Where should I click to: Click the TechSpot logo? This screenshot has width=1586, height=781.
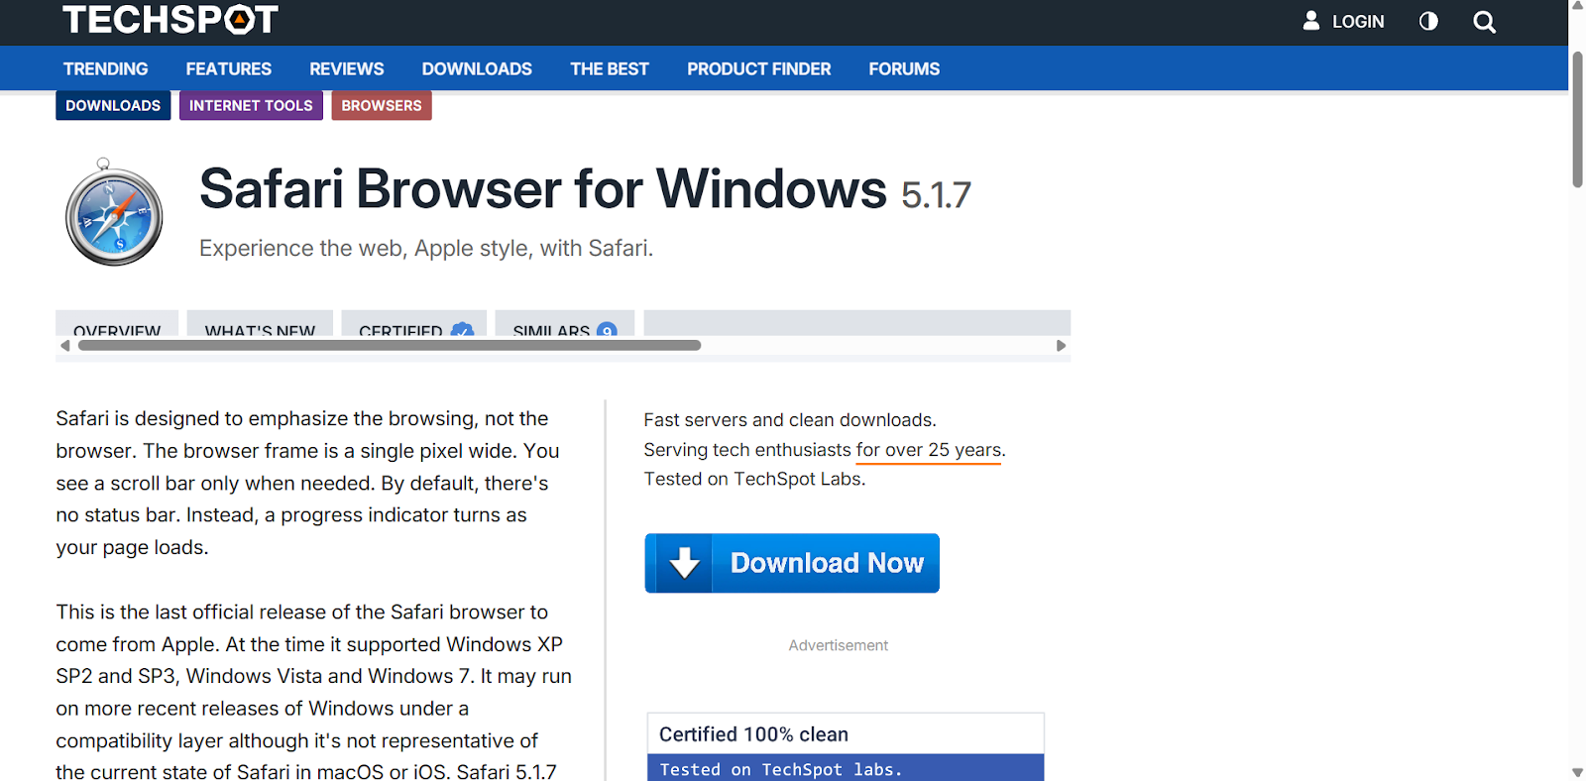170,19
